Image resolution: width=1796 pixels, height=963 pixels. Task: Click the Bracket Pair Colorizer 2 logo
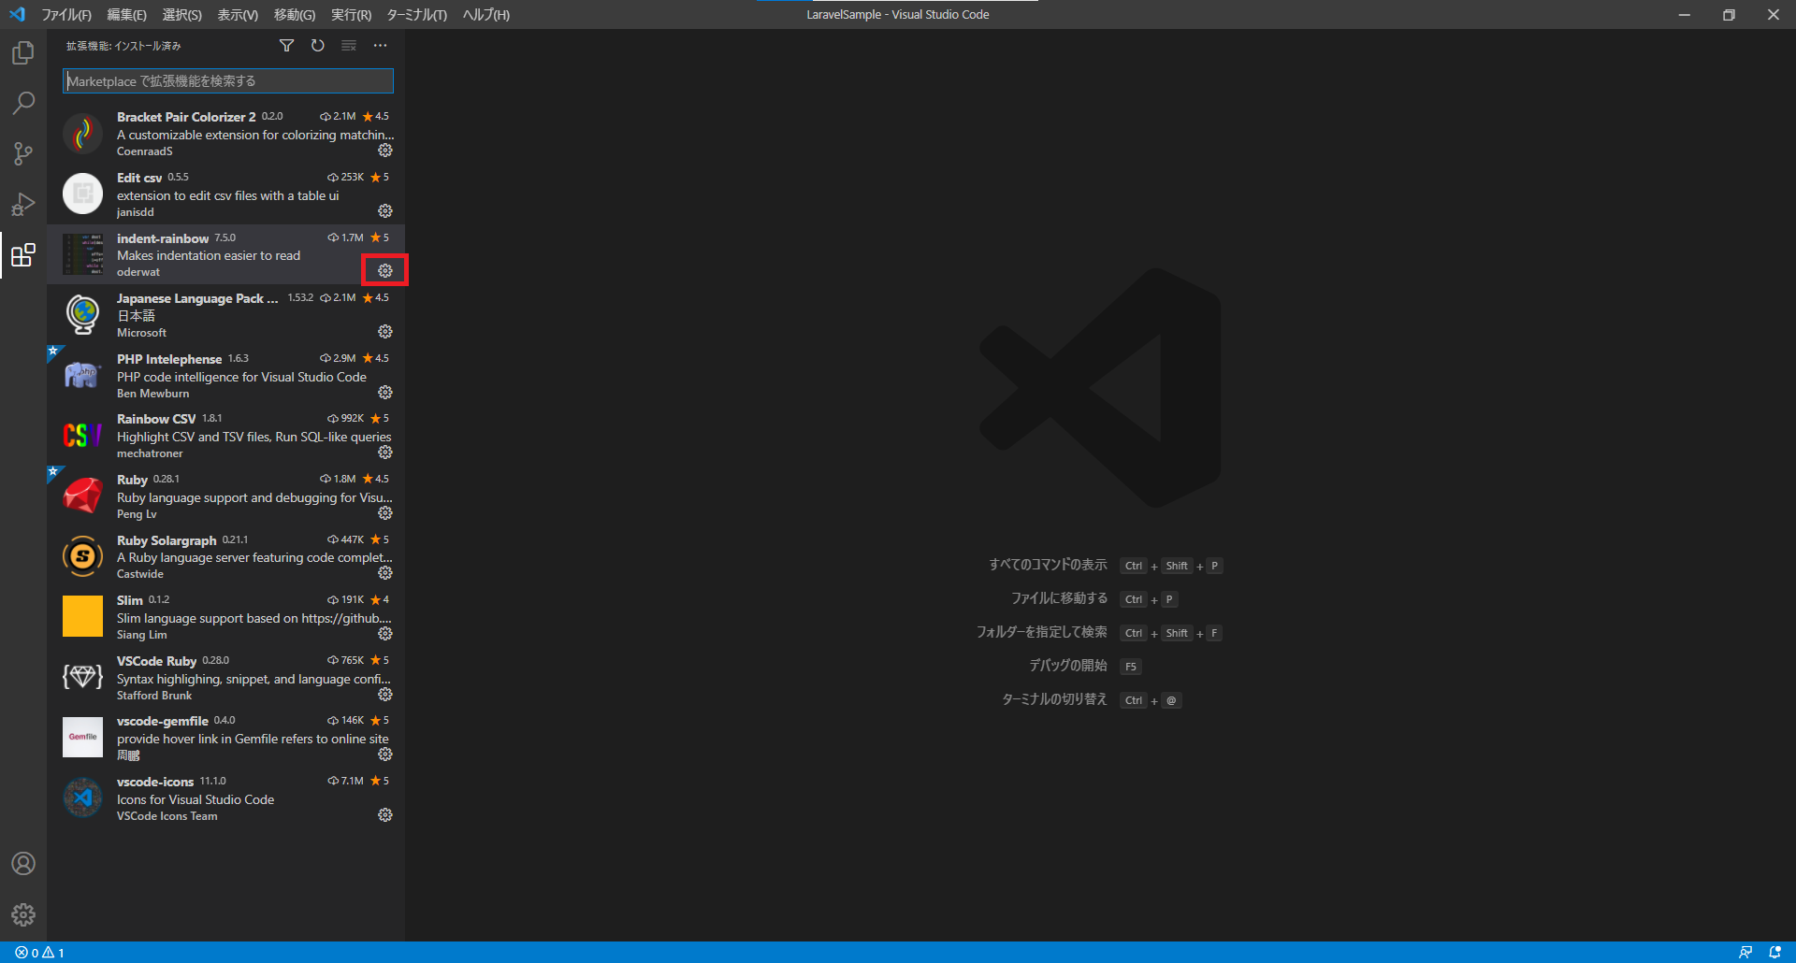(82, 134)
